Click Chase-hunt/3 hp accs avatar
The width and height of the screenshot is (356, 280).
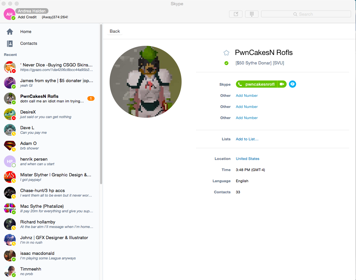(x=10, y=193)
